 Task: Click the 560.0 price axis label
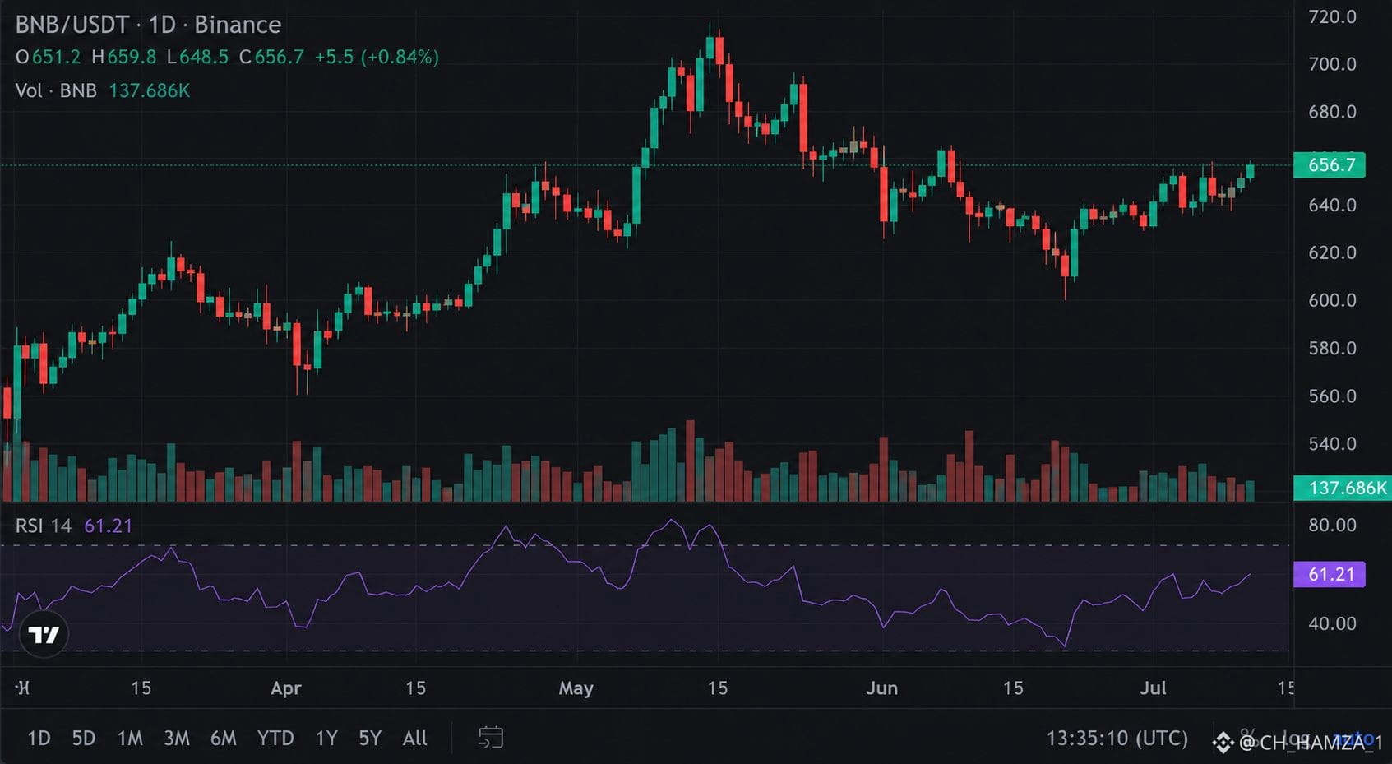coord(1332,396)
